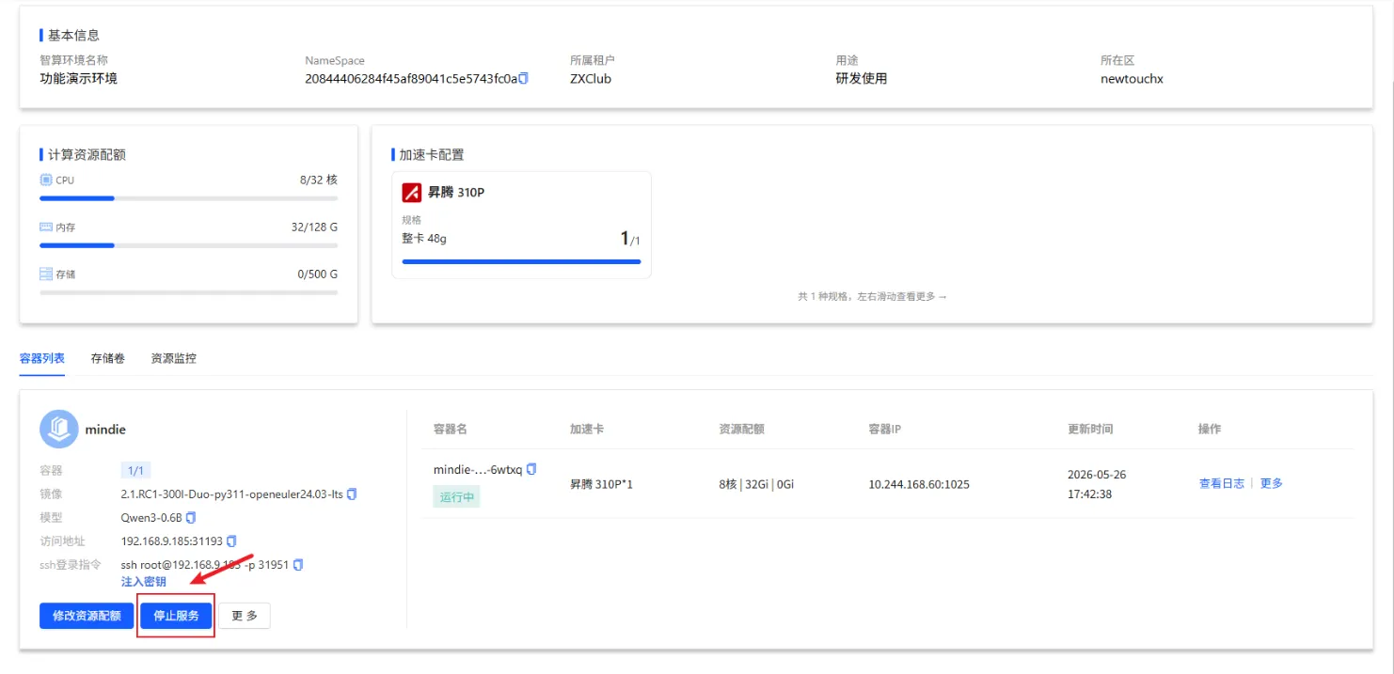Click the 容器名 column header
The width and height of the screenshot is (1394, 674).
tap(451, 429)
